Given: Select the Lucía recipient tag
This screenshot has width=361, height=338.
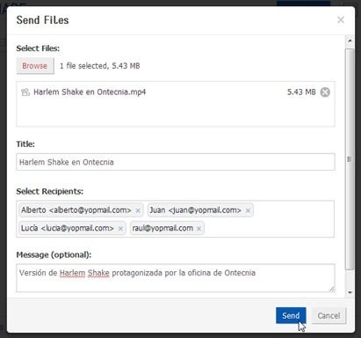Looking at the screenshot, I should pos(72,228).
